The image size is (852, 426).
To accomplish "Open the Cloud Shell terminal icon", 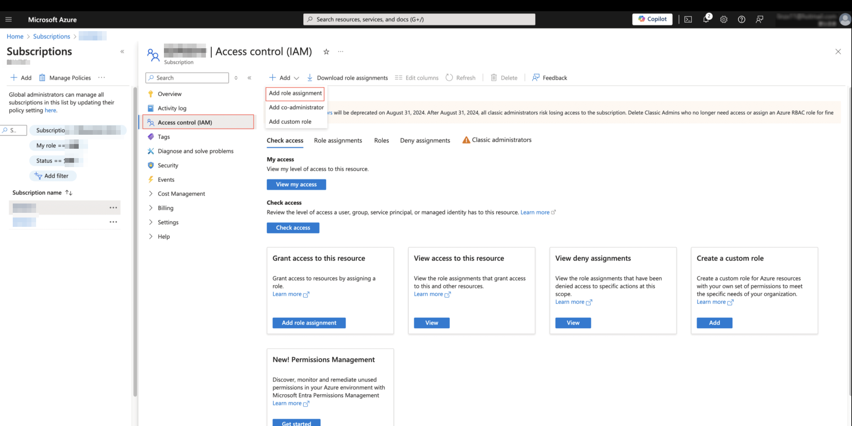I will (x=688, y=20).
